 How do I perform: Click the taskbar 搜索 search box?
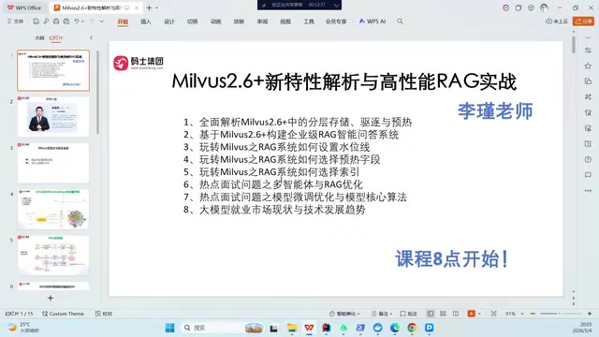[223, 328]
